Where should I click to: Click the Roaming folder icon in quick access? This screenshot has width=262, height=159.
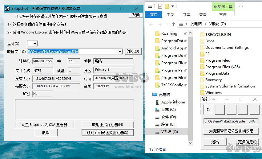[x=157, y=33]
